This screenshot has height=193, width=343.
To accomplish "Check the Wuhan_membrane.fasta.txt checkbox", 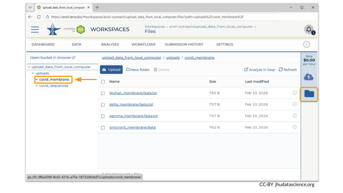I will pos(103,93).
